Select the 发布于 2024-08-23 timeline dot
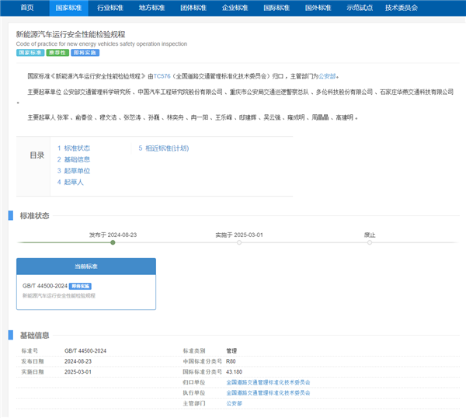 click(x=113, y=242)
